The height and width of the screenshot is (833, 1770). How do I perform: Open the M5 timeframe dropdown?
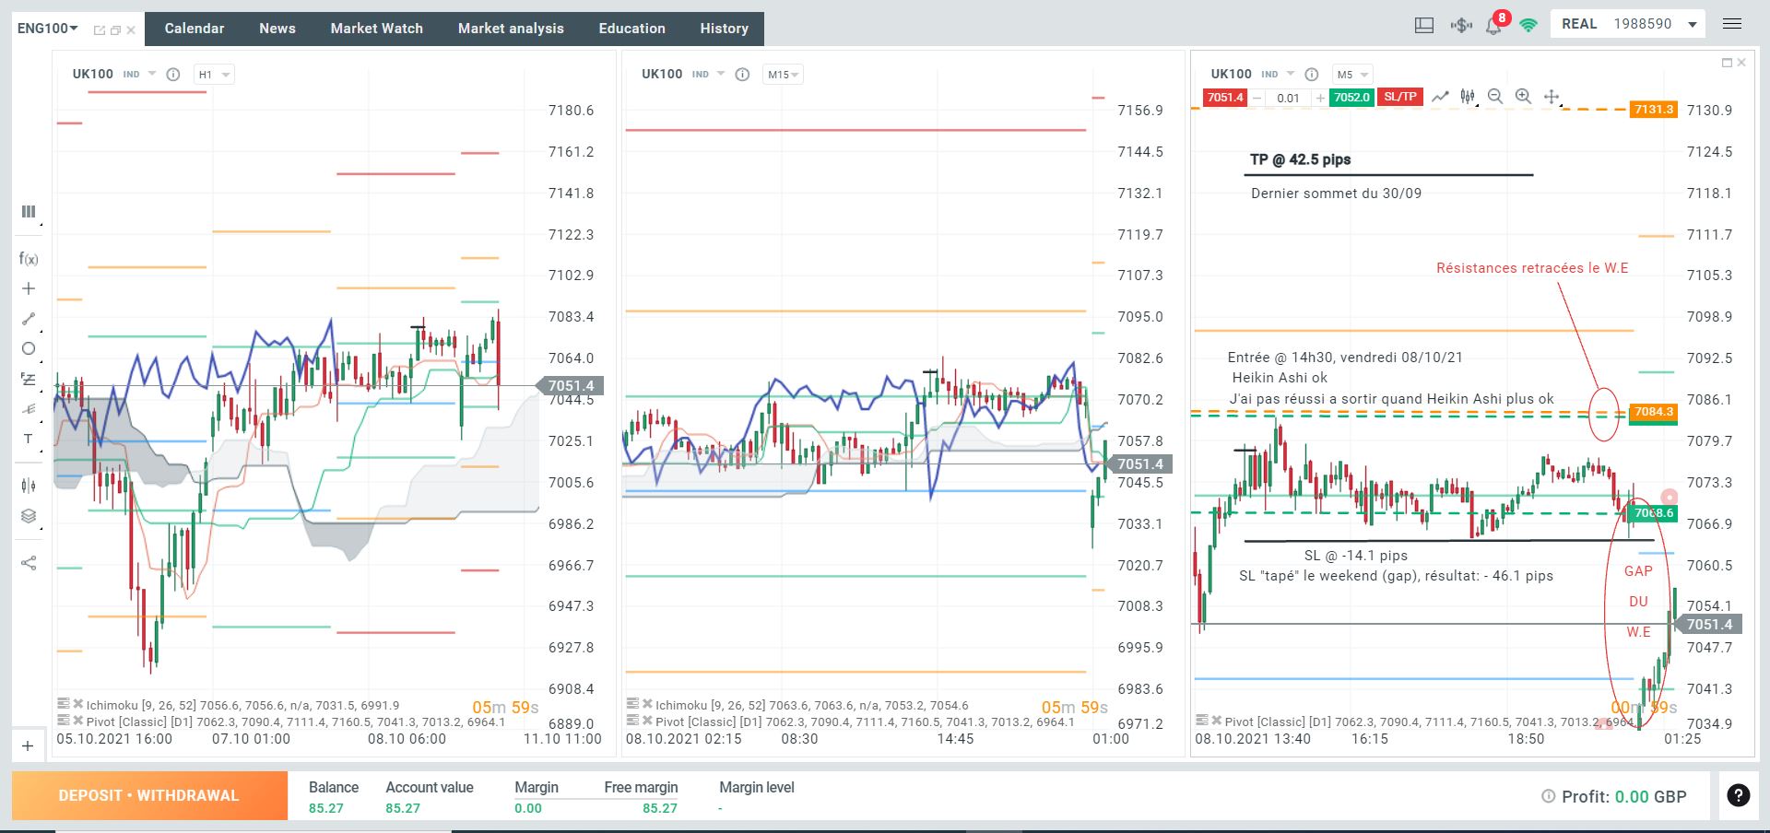point(1351,75)
